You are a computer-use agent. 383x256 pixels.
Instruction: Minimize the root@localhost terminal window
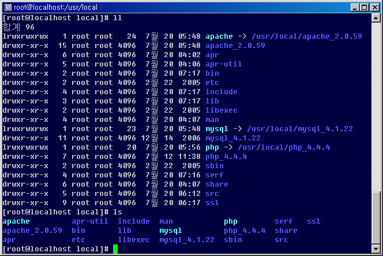355,8
